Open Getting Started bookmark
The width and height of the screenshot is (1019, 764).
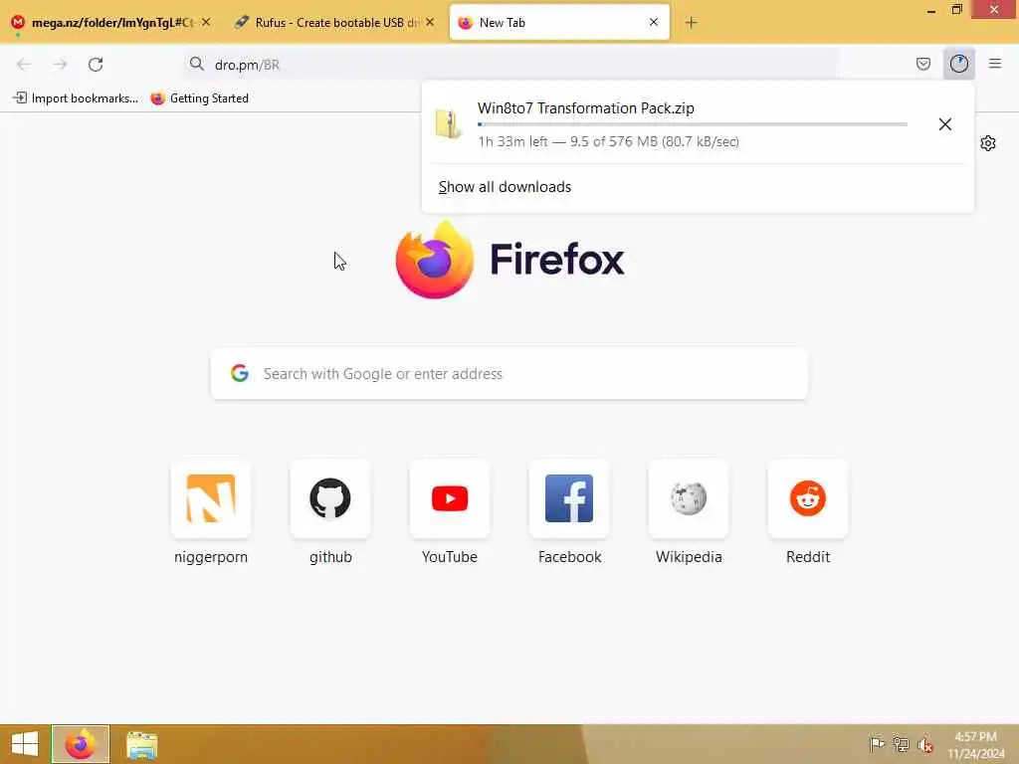pyautogui.click(x=199, y=98)
